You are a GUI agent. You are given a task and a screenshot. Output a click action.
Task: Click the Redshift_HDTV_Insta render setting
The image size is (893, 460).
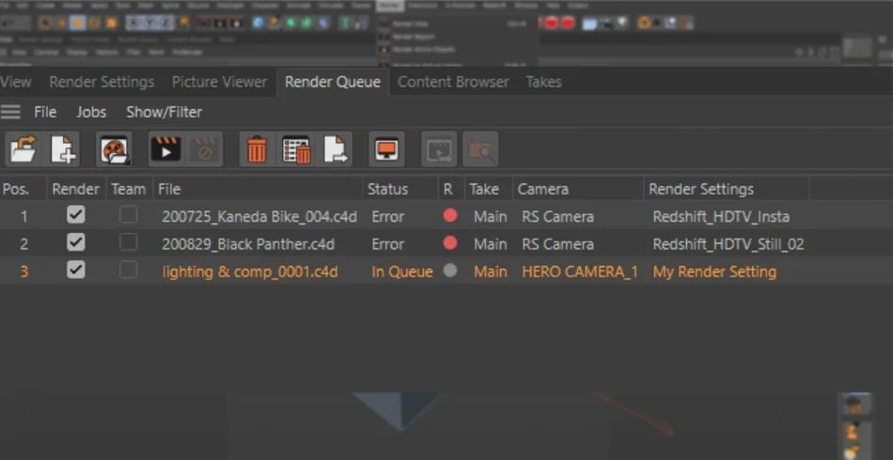[721, 217]
